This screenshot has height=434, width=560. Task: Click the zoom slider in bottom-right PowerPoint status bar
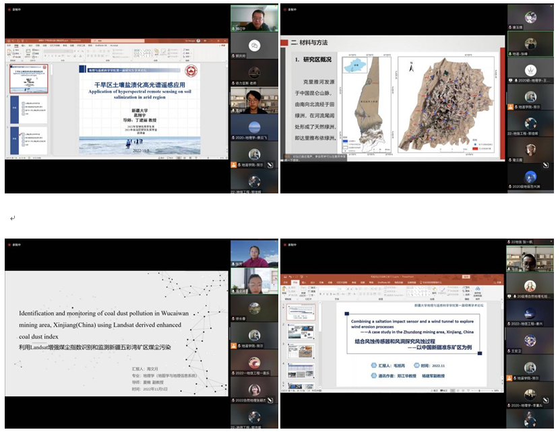coord(480,392)
